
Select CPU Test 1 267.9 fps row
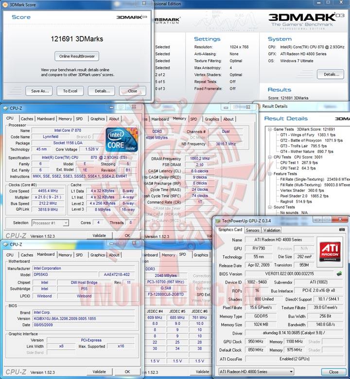point(298,163)
